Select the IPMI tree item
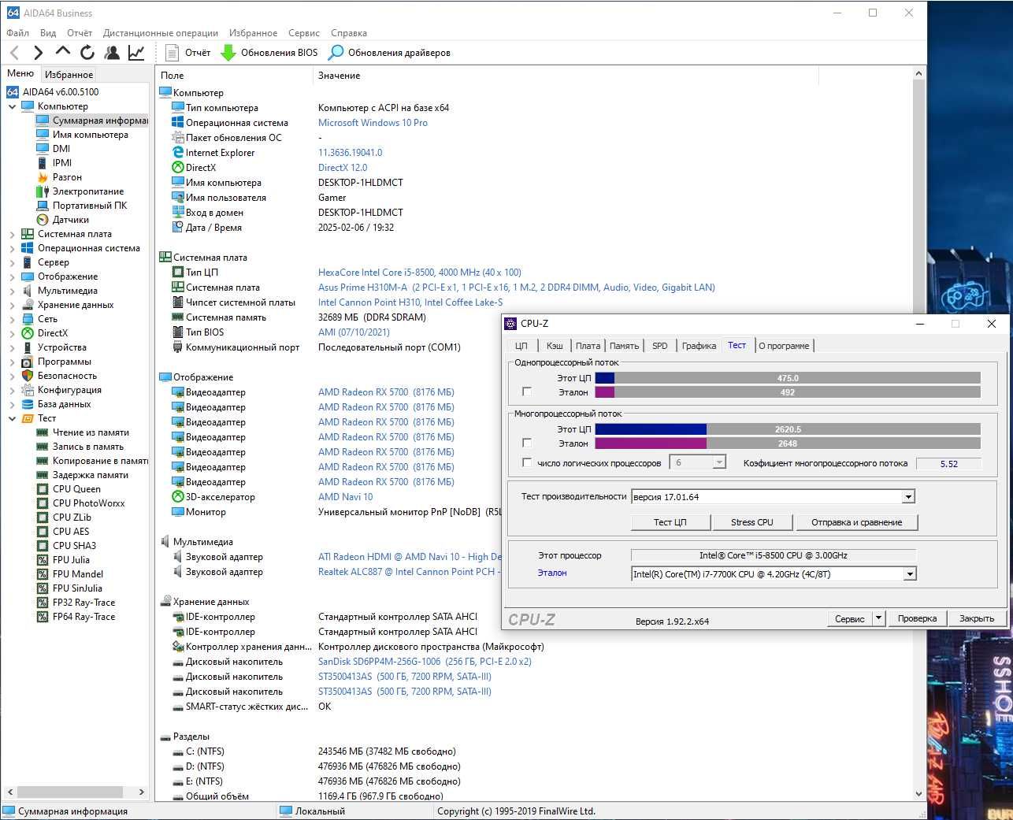 61,163
